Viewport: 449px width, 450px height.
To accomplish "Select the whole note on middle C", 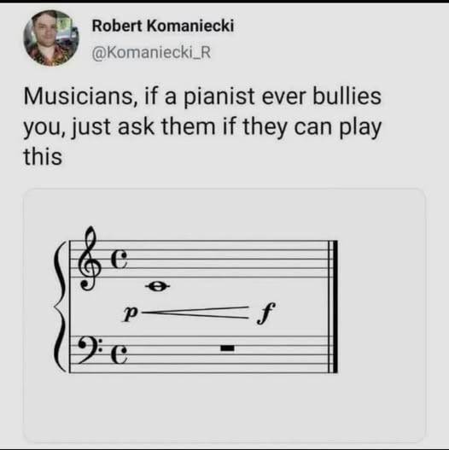I will pos(158,286).
